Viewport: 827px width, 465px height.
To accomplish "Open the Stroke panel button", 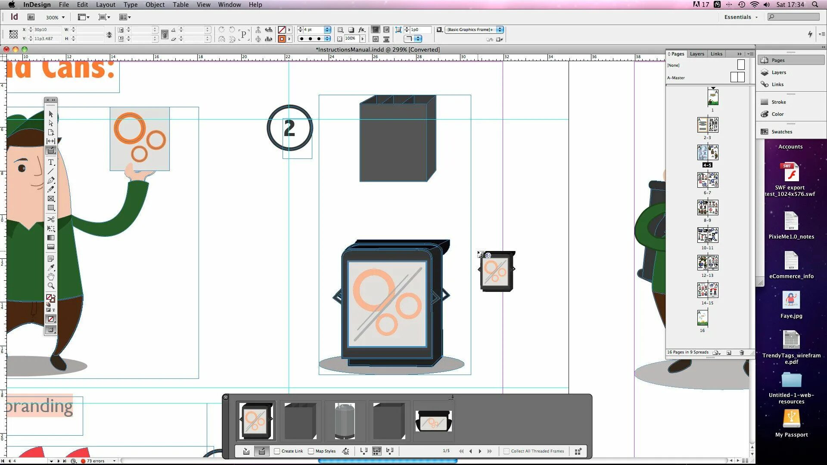I will tap(778, 102).
